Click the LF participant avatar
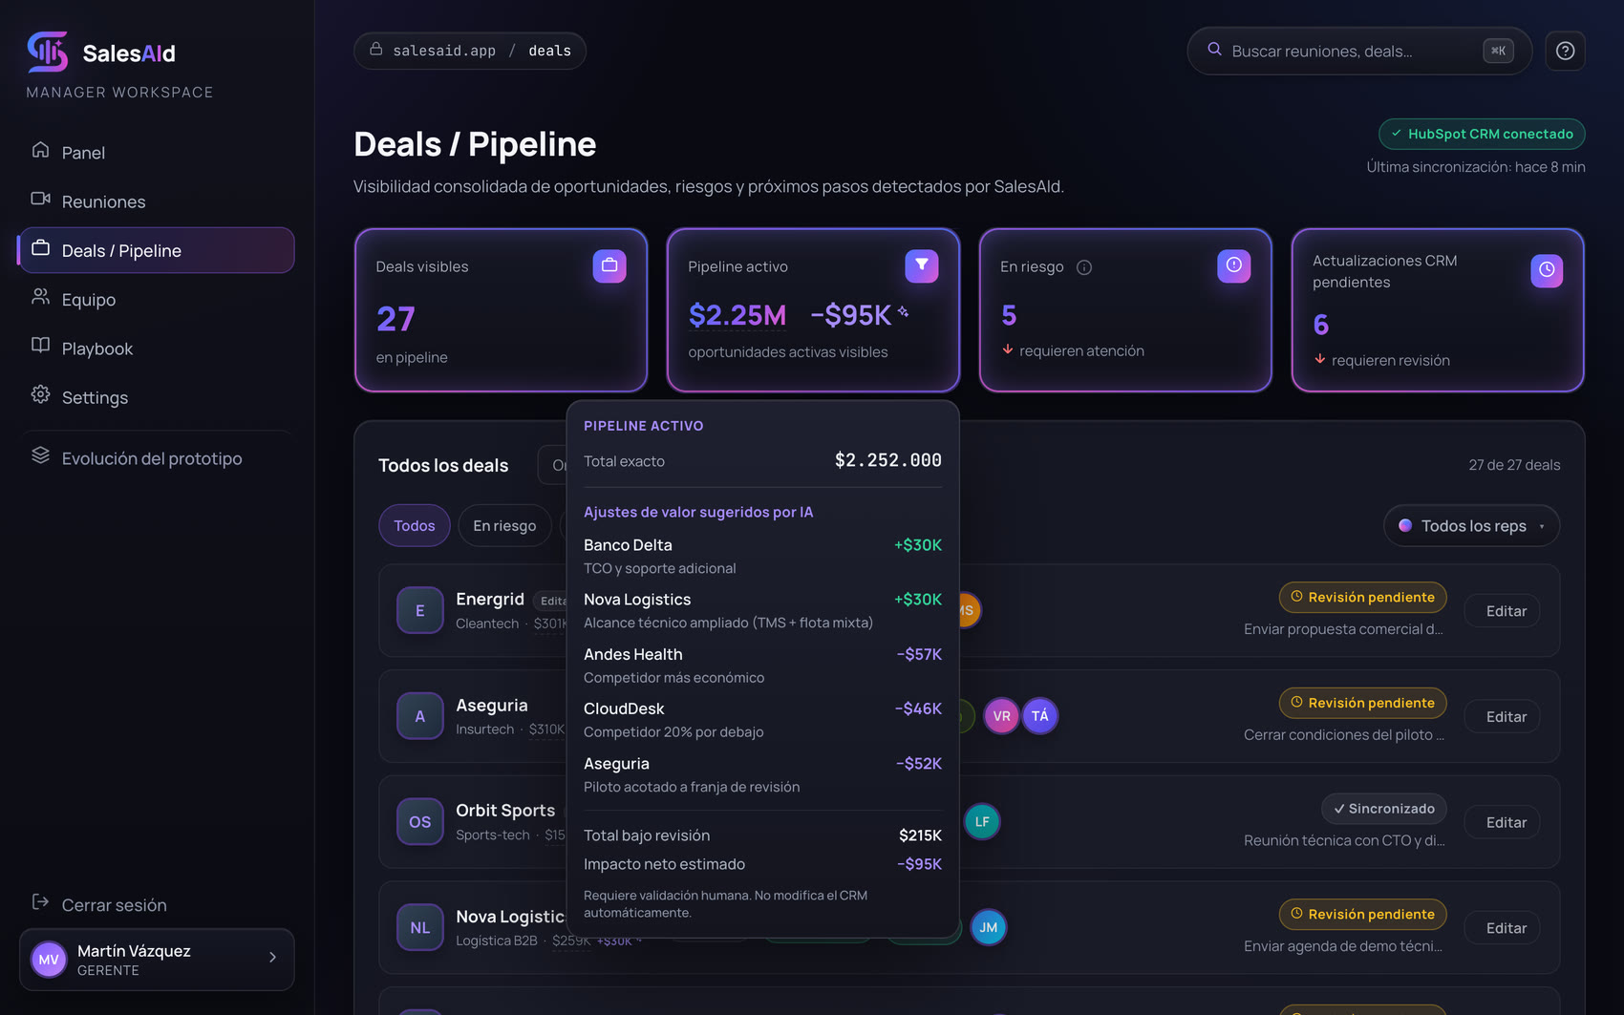 pyautogui.click(x=982, y=821)
